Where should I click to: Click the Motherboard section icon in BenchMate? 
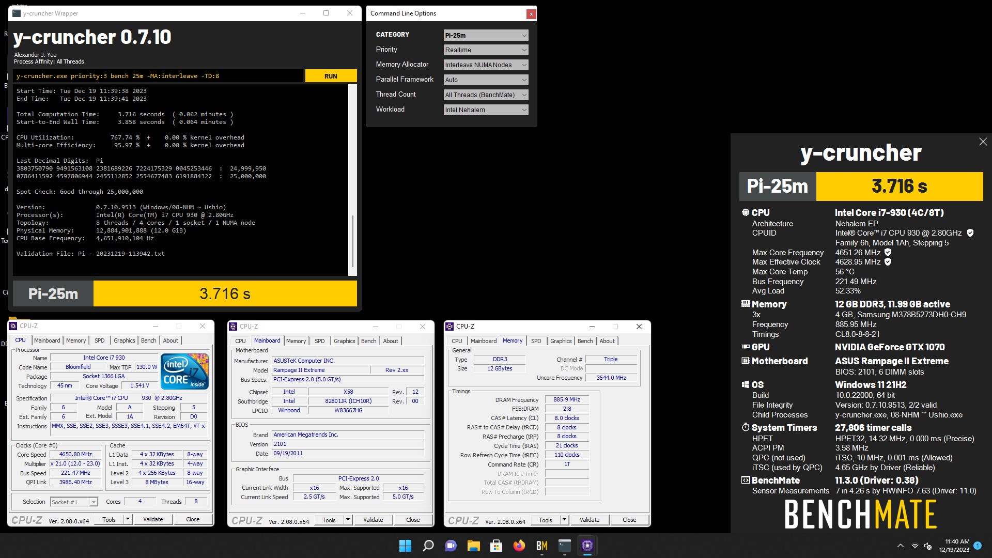pos(746,361)
